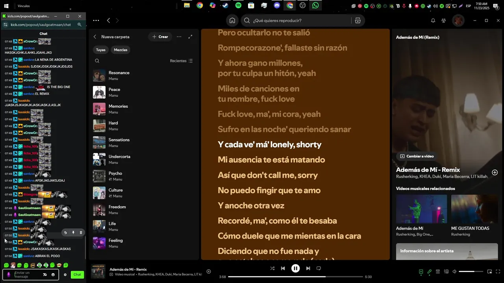Open Friend Activity icon
This screenshot has width=504, height=283.
(444, 20)
